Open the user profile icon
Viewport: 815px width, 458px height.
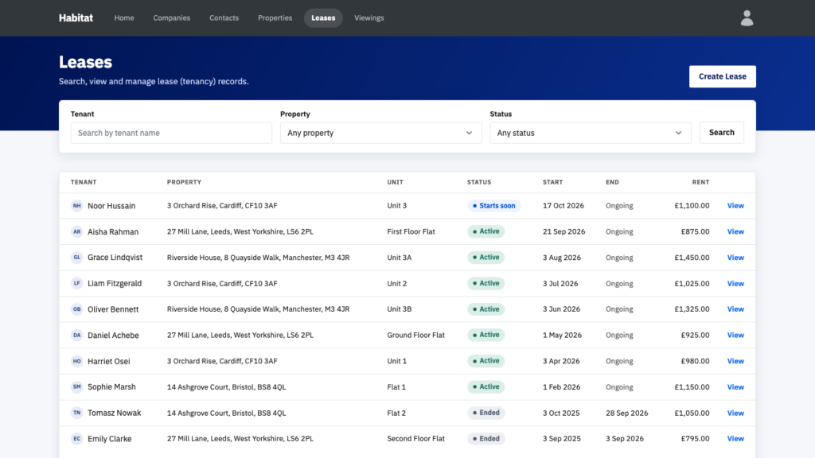747,18
